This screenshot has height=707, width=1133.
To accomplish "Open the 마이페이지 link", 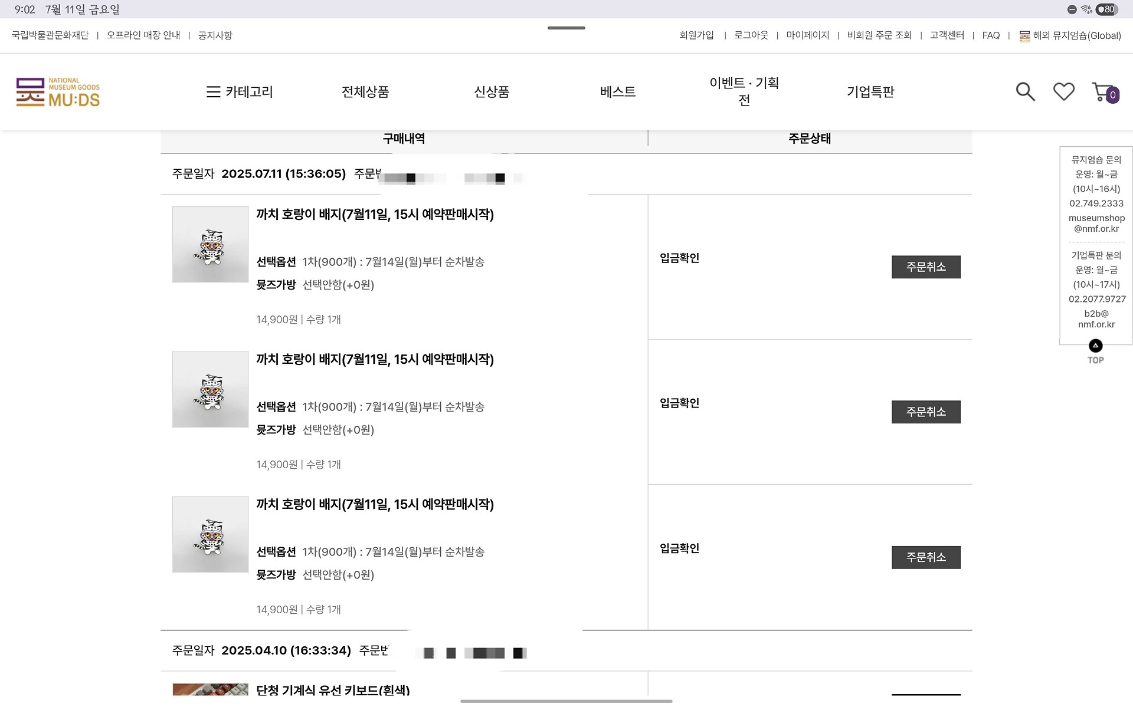I will point(807,35).
